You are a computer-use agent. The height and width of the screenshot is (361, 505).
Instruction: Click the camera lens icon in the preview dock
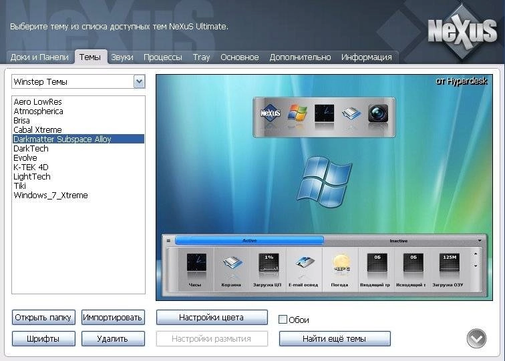click(378, 113)
